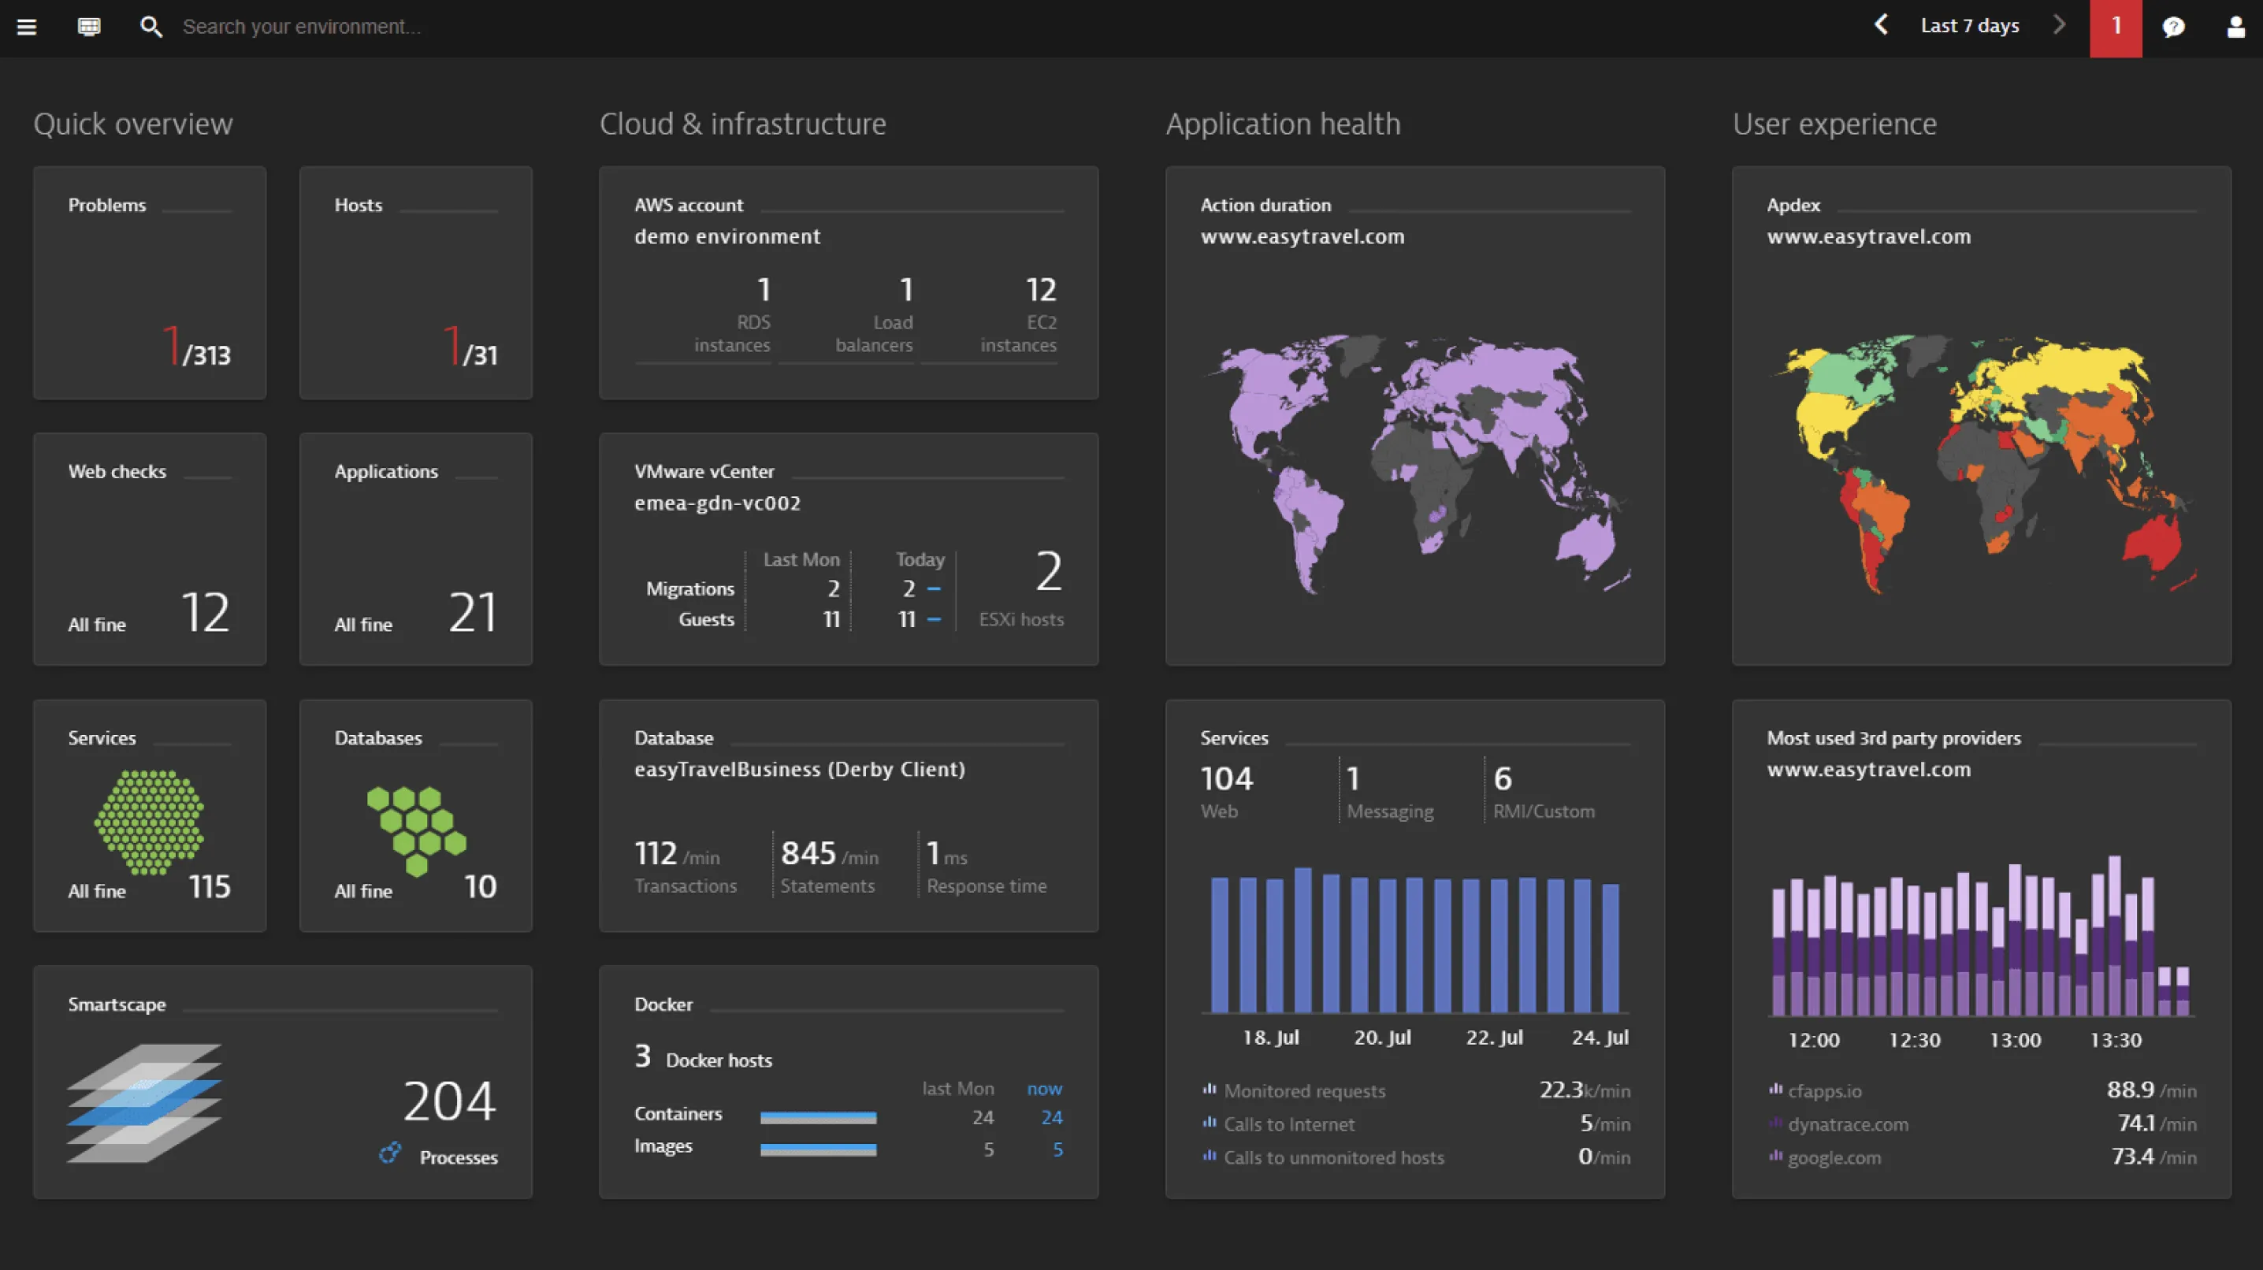Select the Hosts tile showing 1/31
The height and width of the screenshot is (1270, 2263).
pyautogui.click(x=415, y=283)
